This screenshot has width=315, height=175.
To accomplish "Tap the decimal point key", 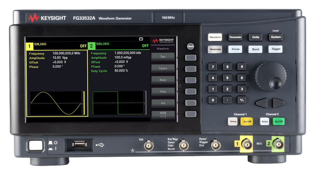I will (x=227, y=100).
